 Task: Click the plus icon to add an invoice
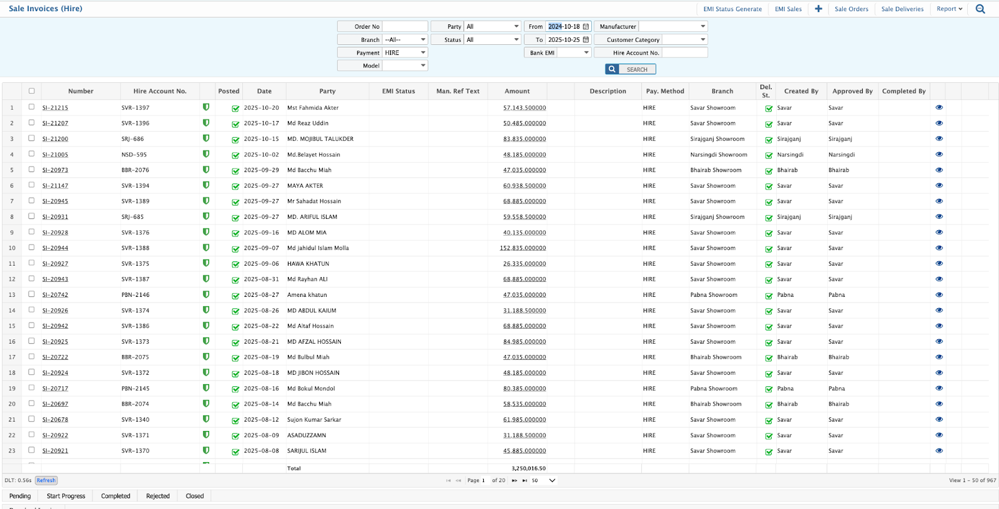(x=819, y=9)
